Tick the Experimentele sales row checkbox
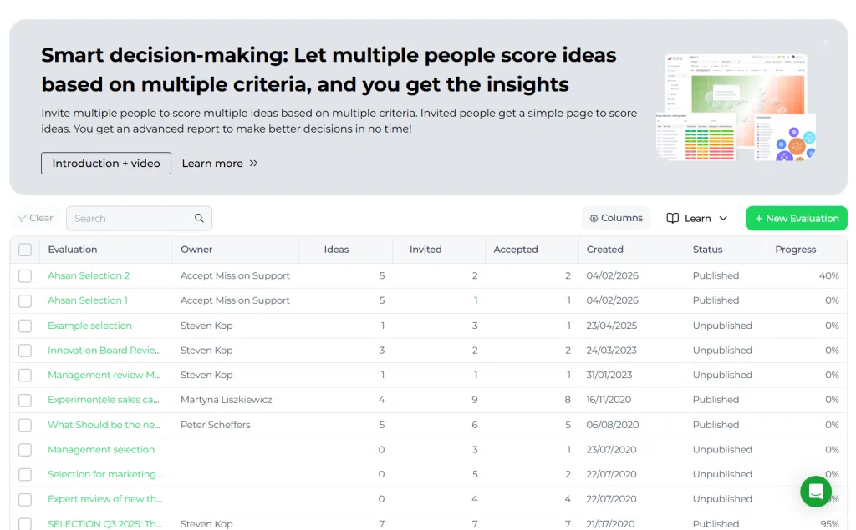This screenshot has width=856, height=530. pos(25,401)
